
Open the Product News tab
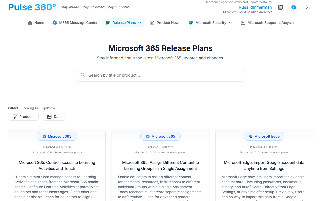pyautogui.click(x=165, y=23)
